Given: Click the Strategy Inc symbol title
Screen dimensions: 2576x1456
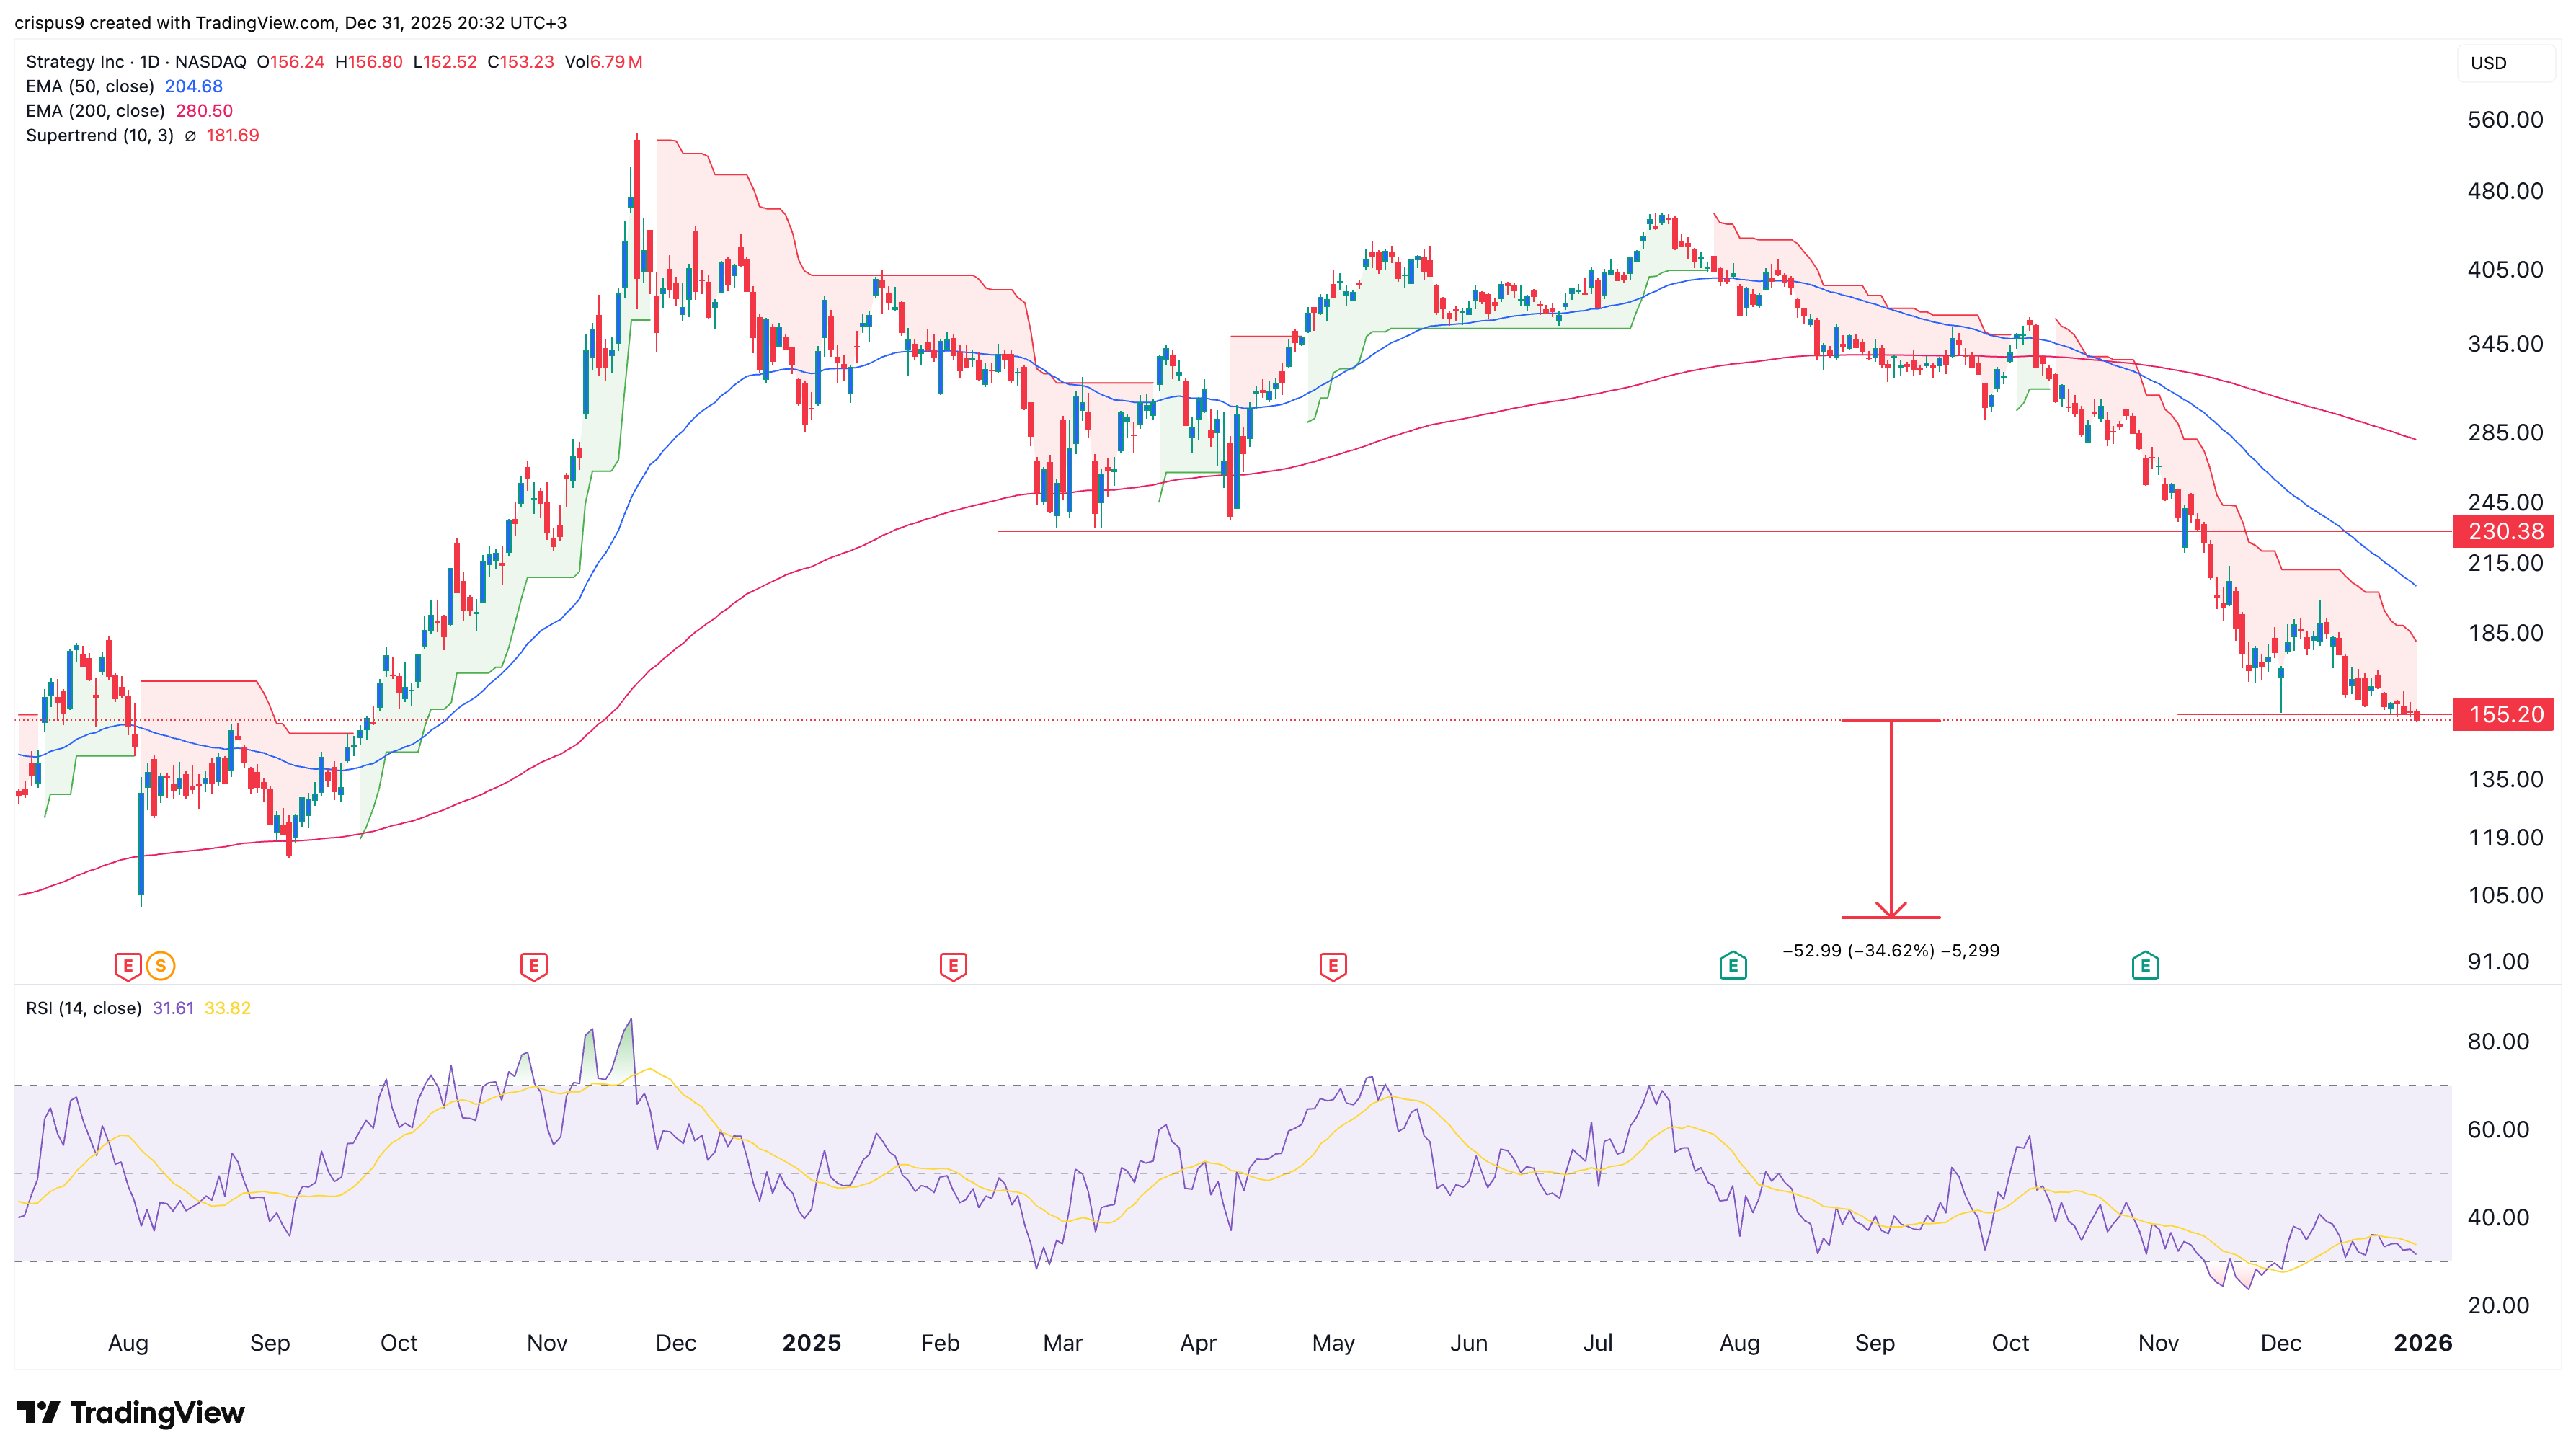Looking at the screenshot, I should (x=75, y=62).
